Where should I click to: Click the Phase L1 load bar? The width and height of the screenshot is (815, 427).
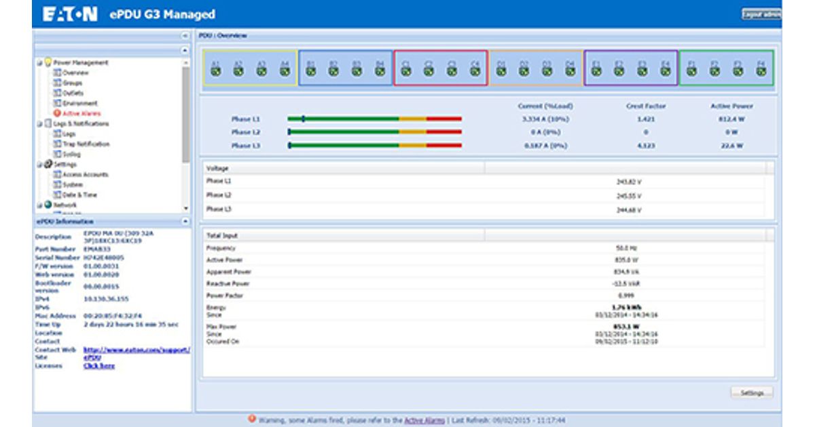click(x=374, y=119)
